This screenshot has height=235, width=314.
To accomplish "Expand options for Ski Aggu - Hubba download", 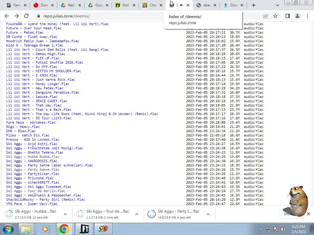I will click(x=65, y=214).
